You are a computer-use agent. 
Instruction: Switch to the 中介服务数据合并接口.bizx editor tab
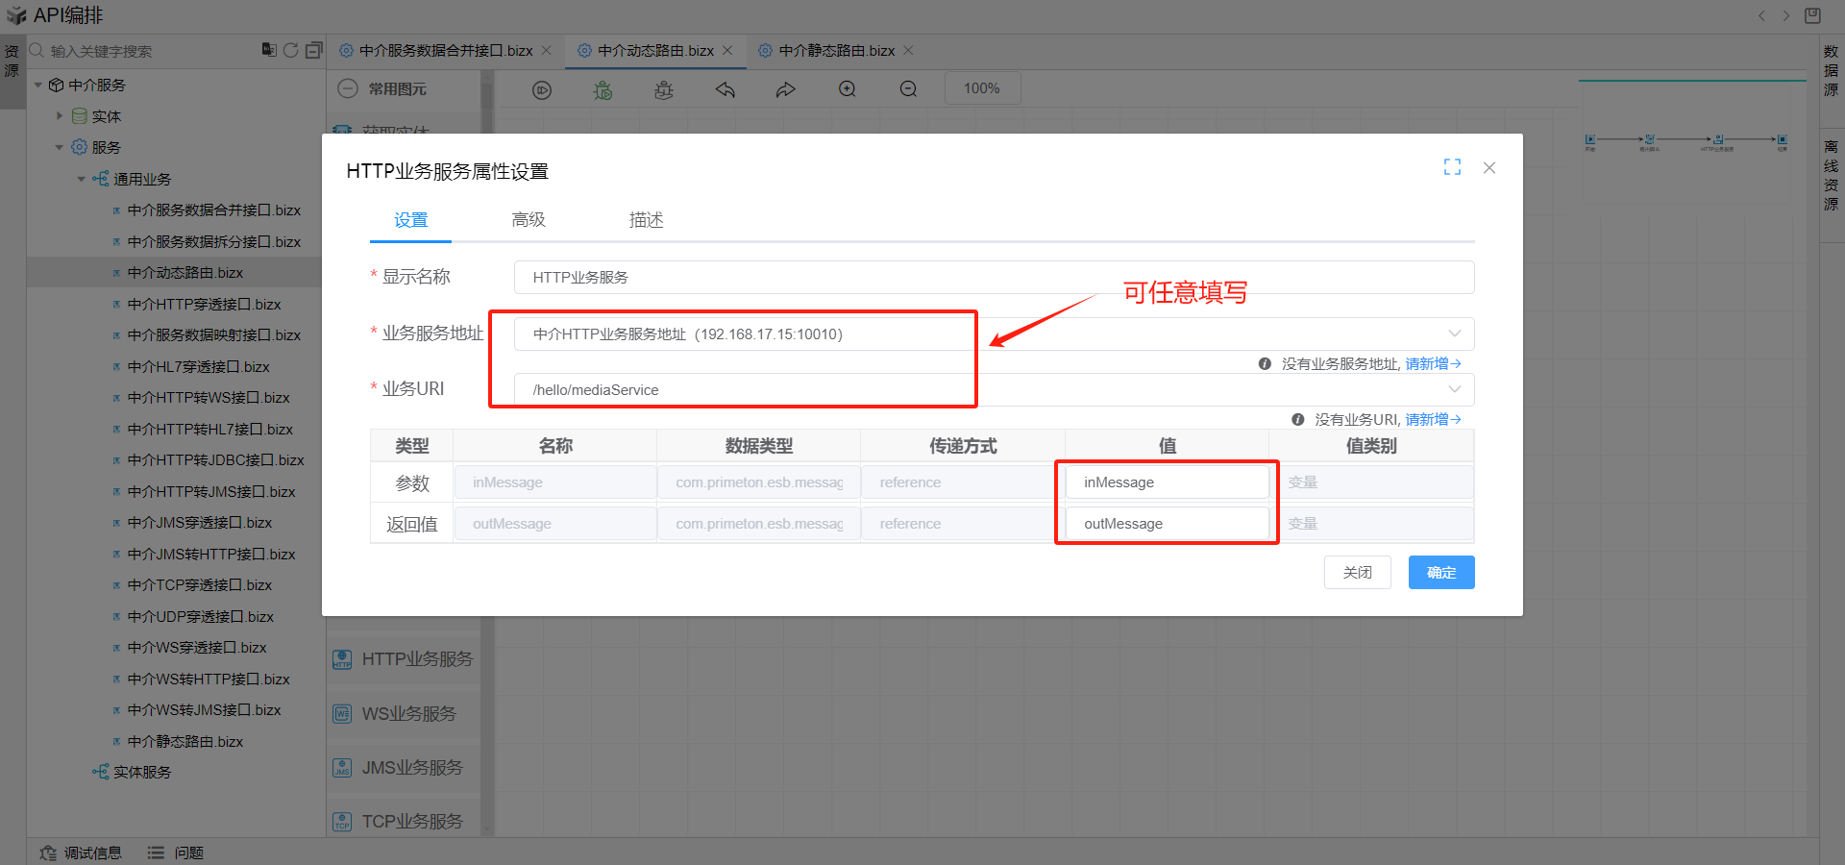point(446,51)
